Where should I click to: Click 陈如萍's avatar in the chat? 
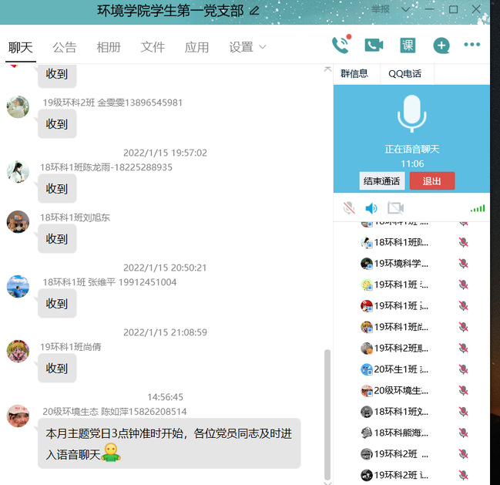(18, 416)
